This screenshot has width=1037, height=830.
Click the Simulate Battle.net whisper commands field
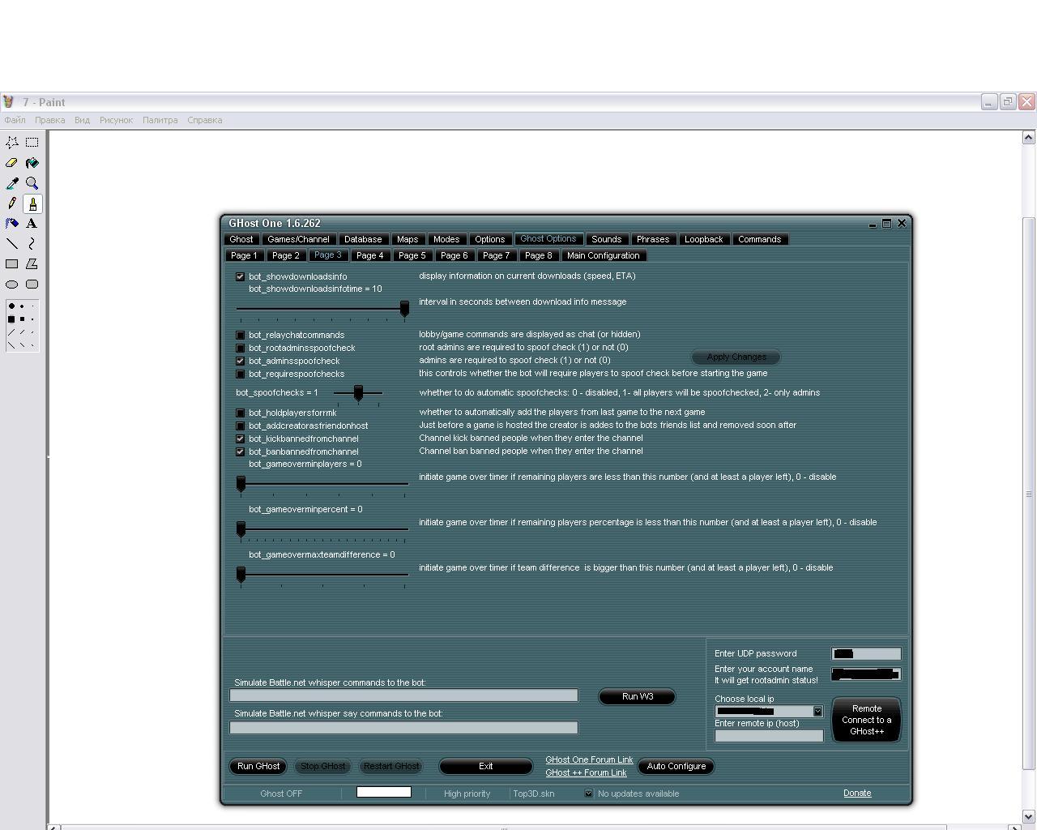[403, 695]
